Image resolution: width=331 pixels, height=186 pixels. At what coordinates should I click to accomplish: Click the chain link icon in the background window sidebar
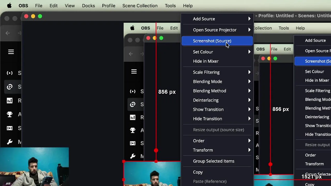tap(10, 87)
